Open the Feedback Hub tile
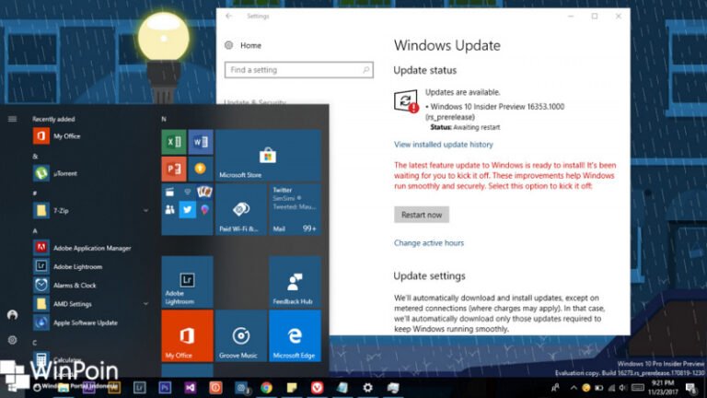707x398 pixels. pyautogui.click(x=295, y=281)
